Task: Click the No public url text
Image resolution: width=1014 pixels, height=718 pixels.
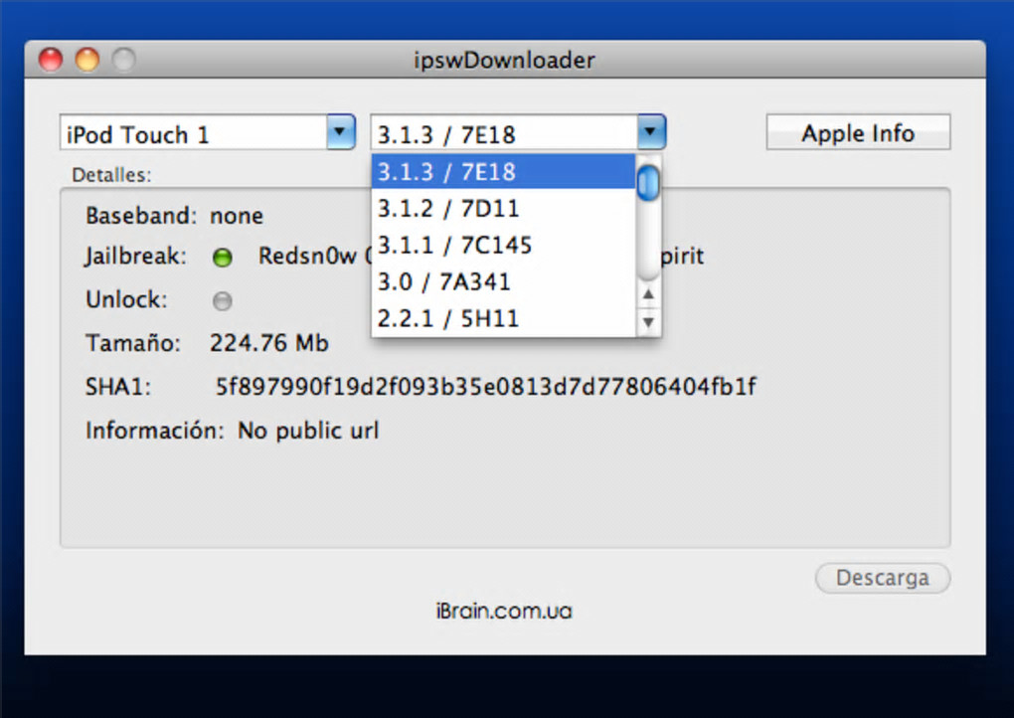Action: (308, 431)
